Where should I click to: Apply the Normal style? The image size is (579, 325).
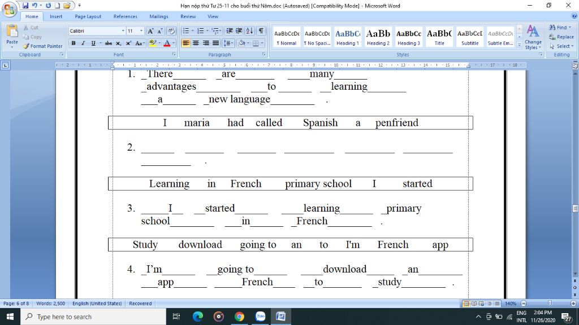point(287,37)
